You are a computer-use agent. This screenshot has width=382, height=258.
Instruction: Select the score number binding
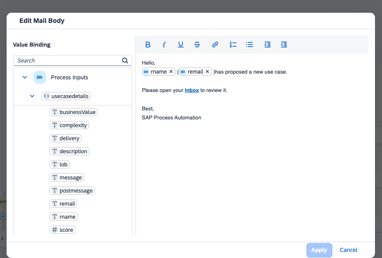(x=62, y=230)
